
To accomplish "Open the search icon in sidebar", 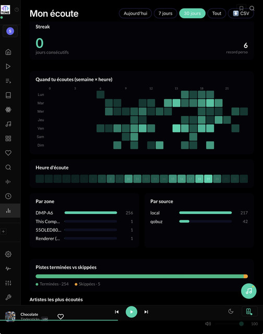I will point(8,167).
